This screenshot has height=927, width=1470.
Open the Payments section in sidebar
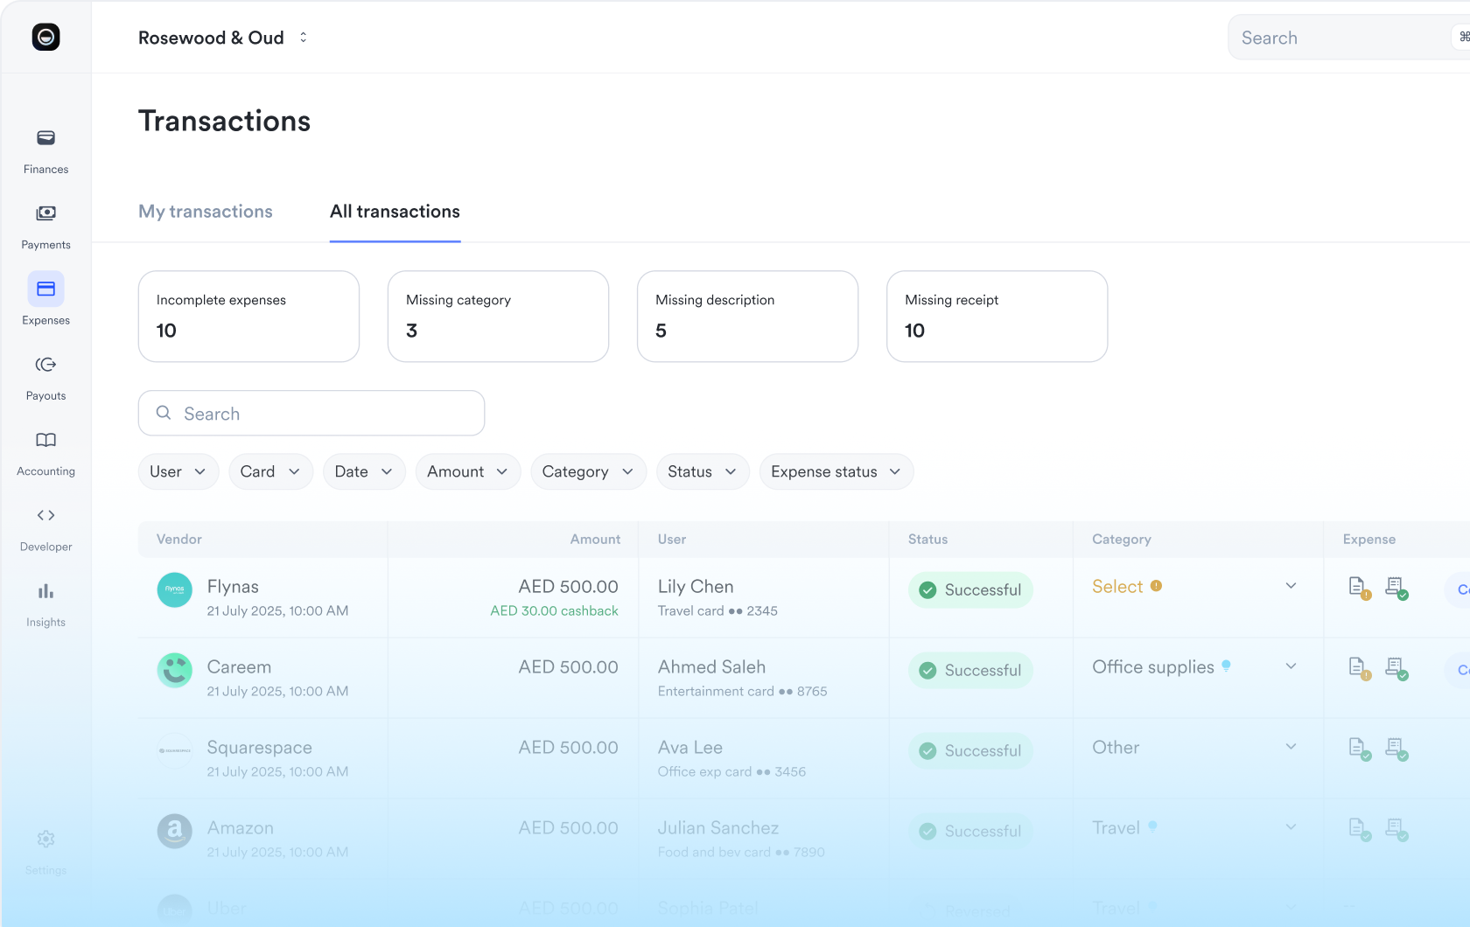click(x=45, y=226)
